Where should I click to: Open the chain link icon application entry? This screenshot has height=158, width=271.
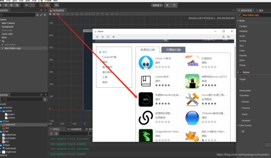pos(159,118)
